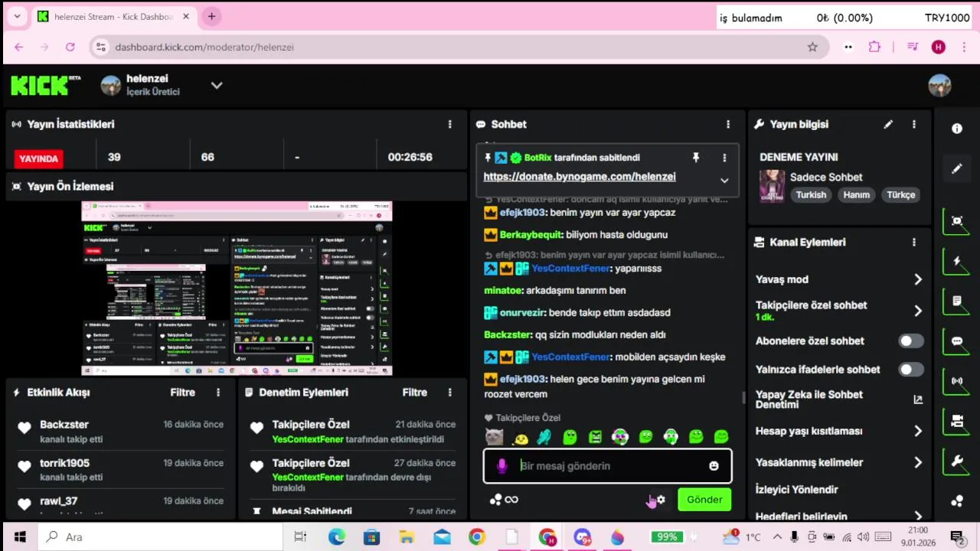Image resolution: width=980 pixels, height=551 pixels.
Task: Click Backzster in Etkinlik Akışı
Action: tap(64, 425)
